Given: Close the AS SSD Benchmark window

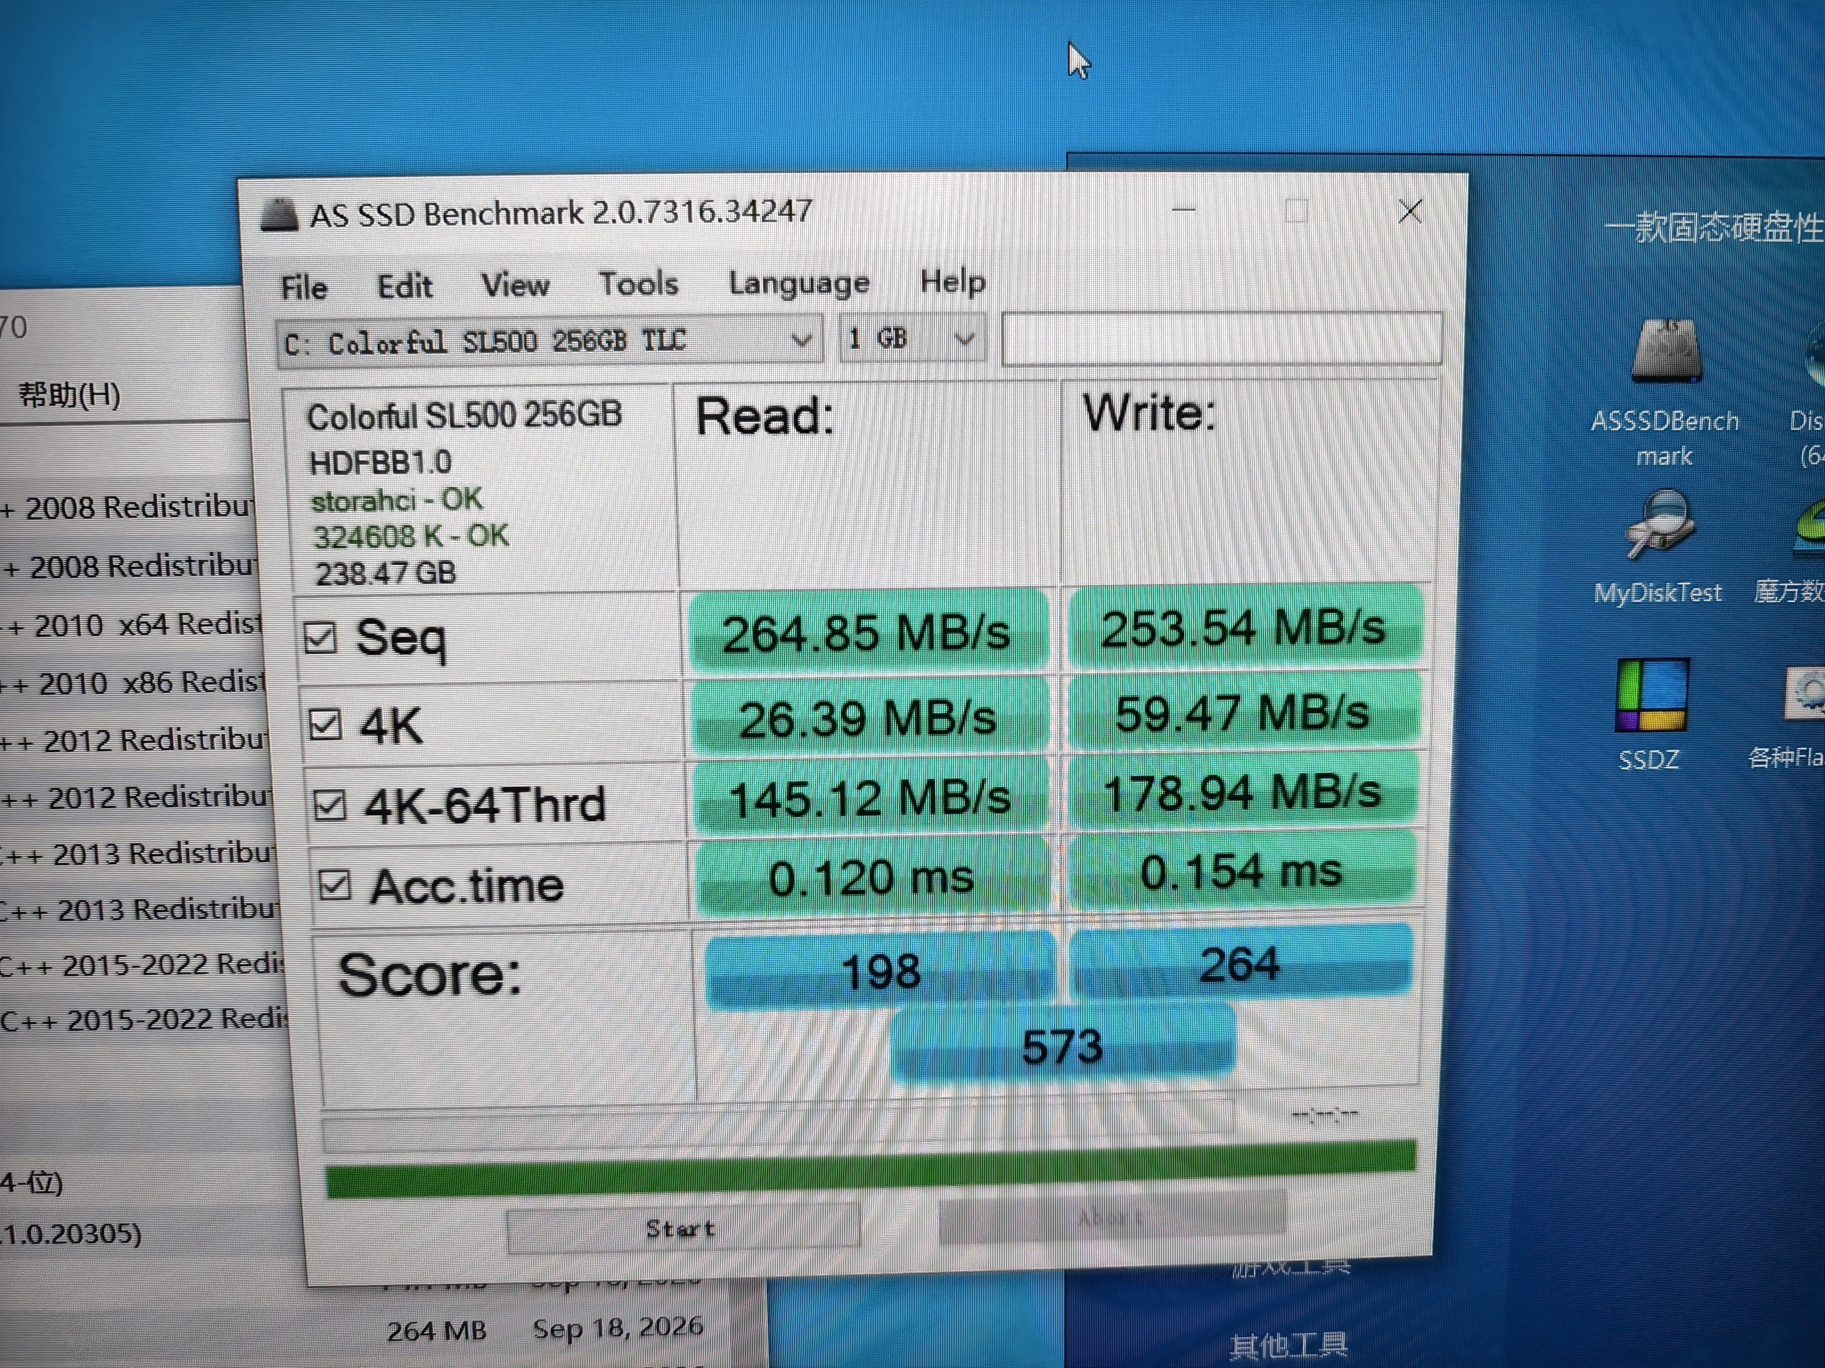Looking at the screenshot, I should (1410, 211).
